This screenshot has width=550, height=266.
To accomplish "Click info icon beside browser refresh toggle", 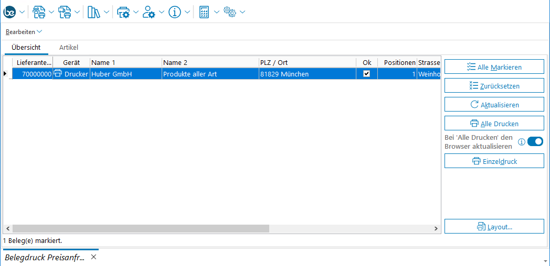I will [522, 142].
